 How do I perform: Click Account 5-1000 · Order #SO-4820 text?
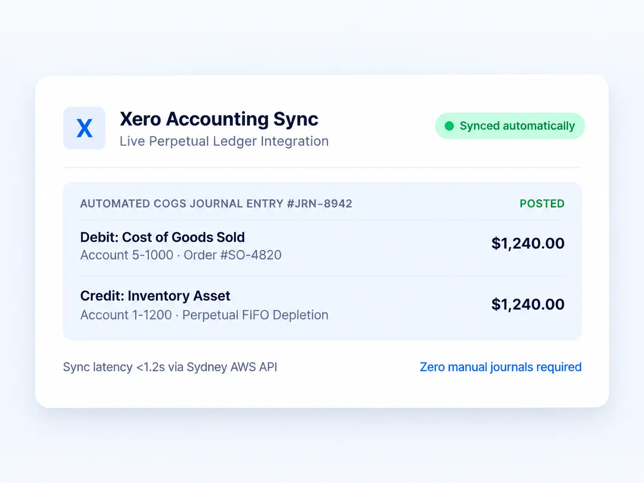pyautogui.click(x=181, y=255)
